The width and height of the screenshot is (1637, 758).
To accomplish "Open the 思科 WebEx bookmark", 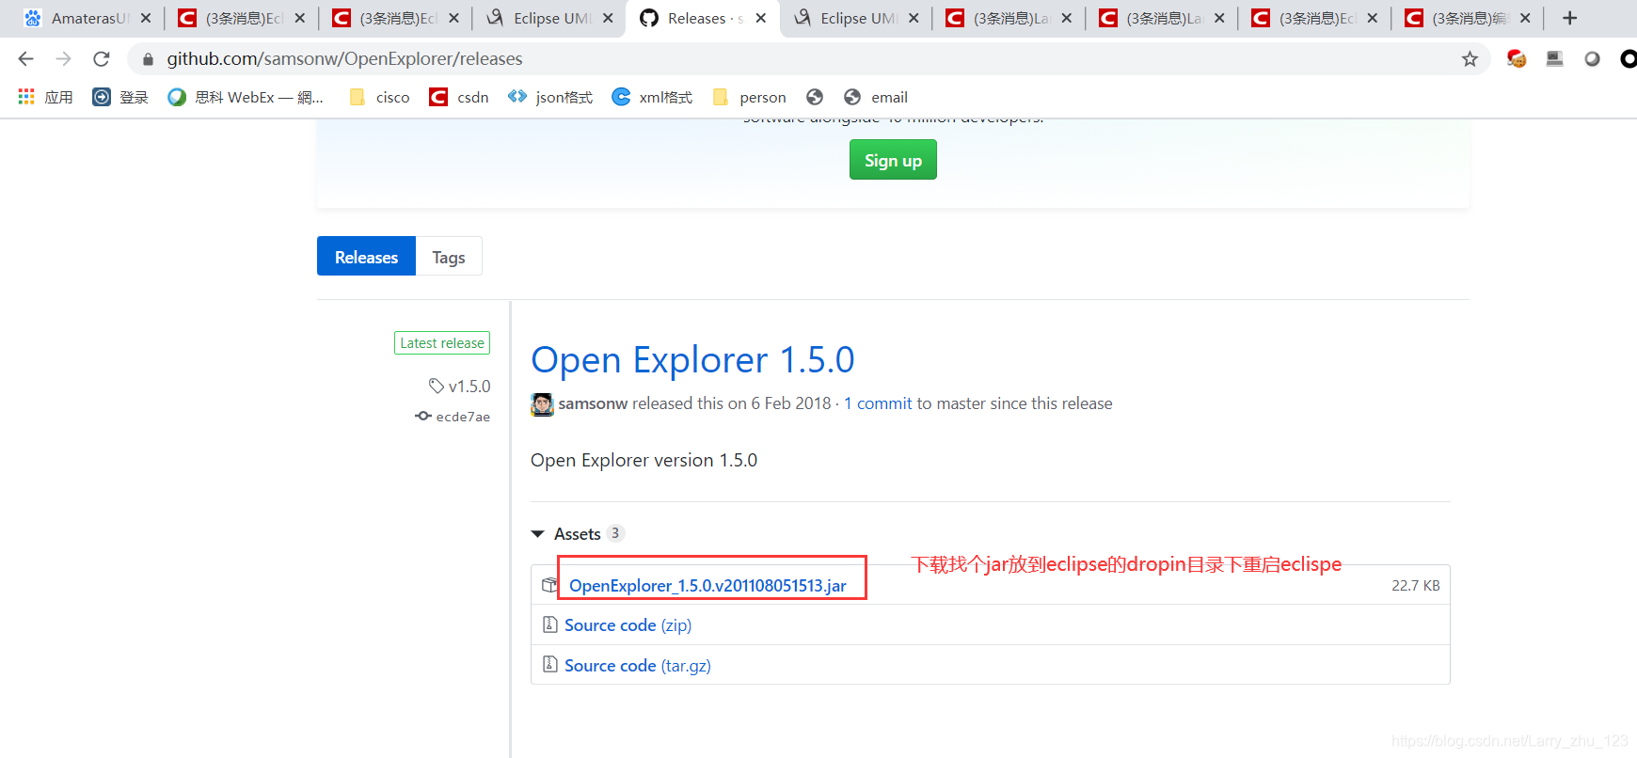I will pos(246,97).
